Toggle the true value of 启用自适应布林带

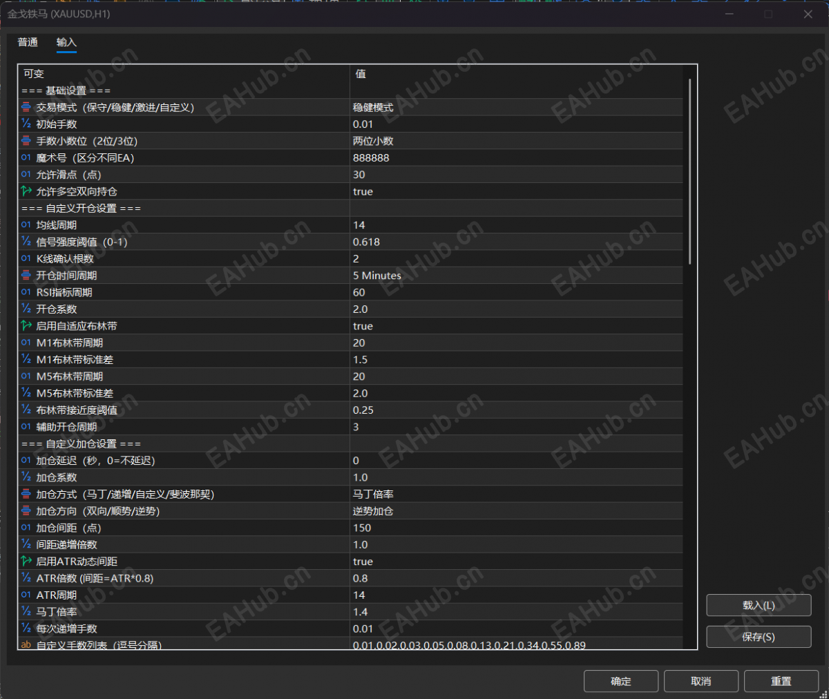516,326
